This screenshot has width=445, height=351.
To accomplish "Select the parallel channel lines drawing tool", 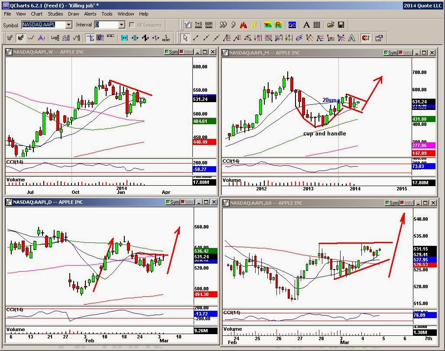I will [299, 38].
